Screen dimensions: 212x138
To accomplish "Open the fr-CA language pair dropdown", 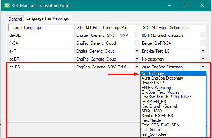I will pos(137,43).
